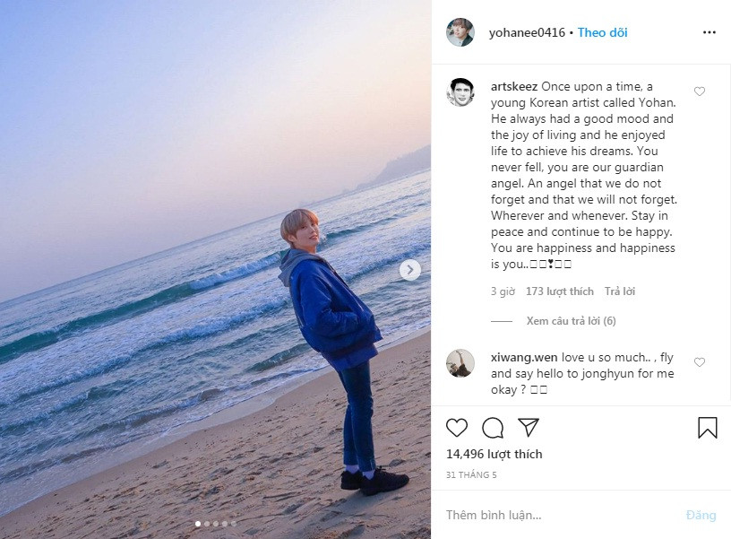Like the xiwang.wen comment
Image resolution: width=731 pixels, height=539 pixels.
pos(700,362)
